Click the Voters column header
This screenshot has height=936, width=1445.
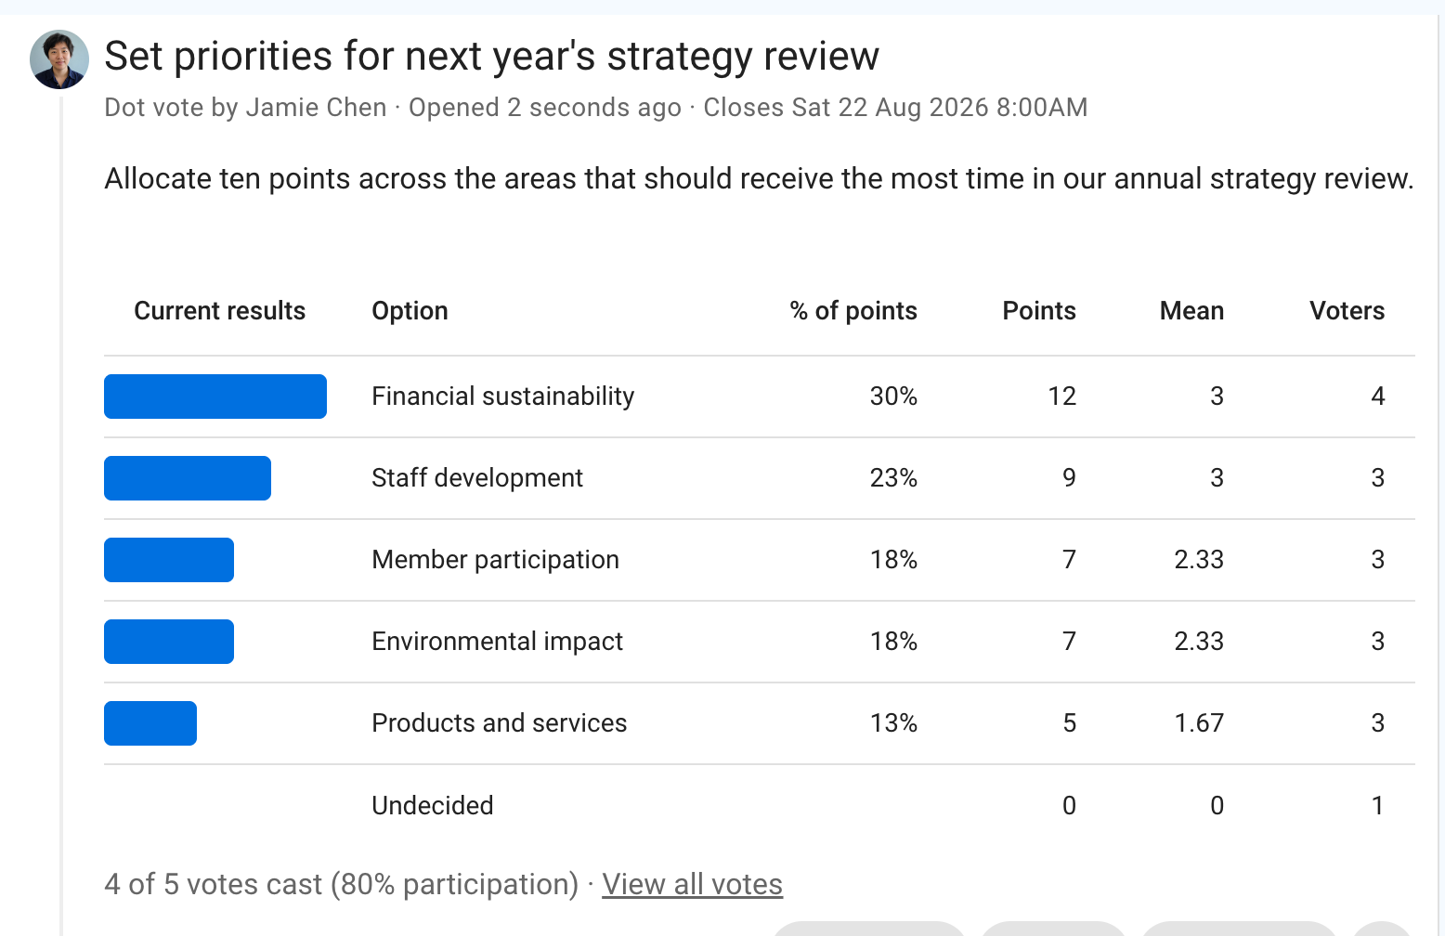coord(1347,311)
